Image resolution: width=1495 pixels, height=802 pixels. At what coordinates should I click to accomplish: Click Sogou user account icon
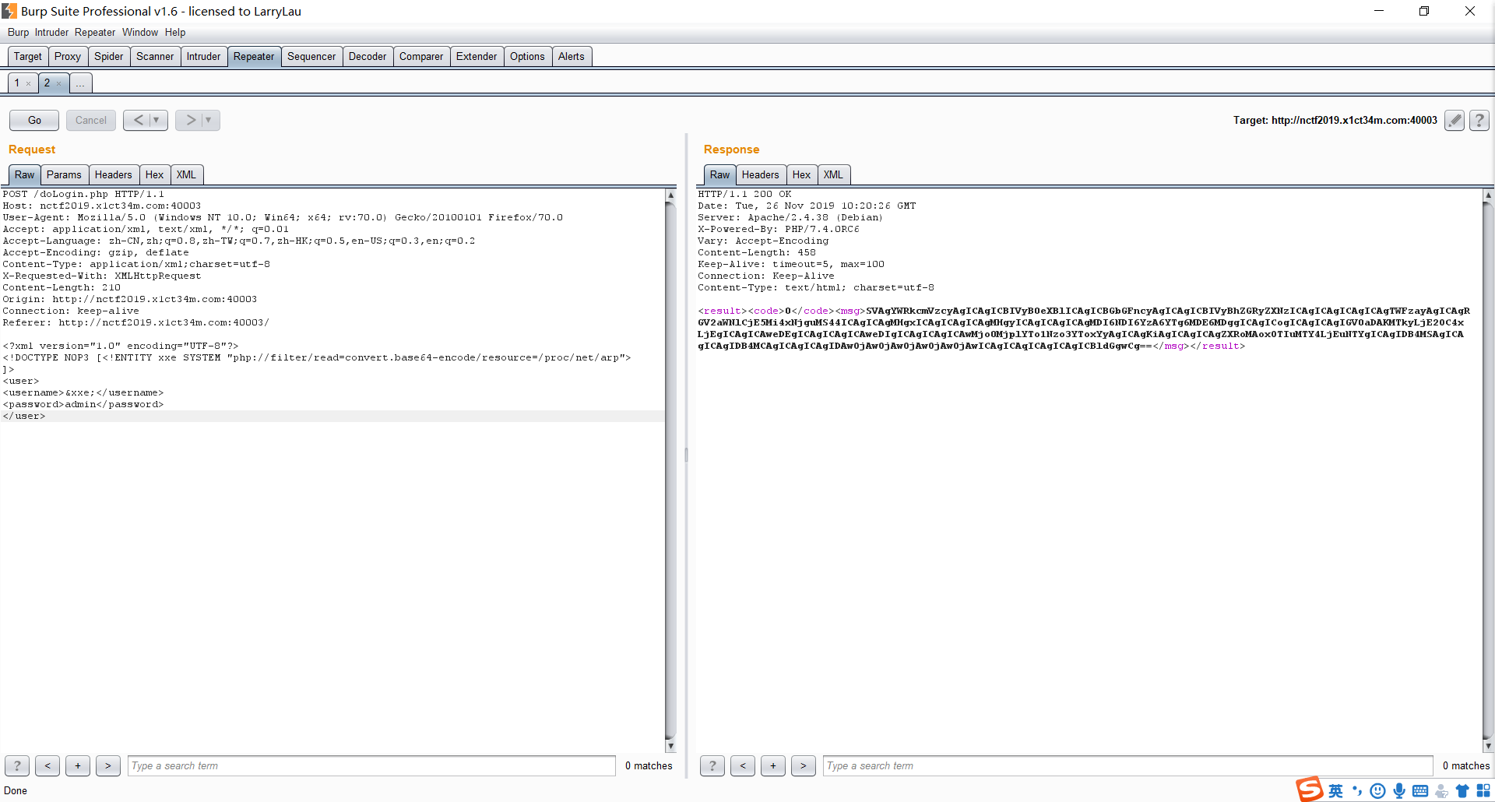pyautogui.click(x=1441, y=791)
